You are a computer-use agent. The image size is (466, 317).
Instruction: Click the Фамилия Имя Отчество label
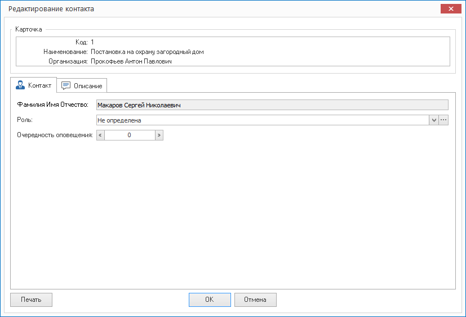tap(52, 105)
